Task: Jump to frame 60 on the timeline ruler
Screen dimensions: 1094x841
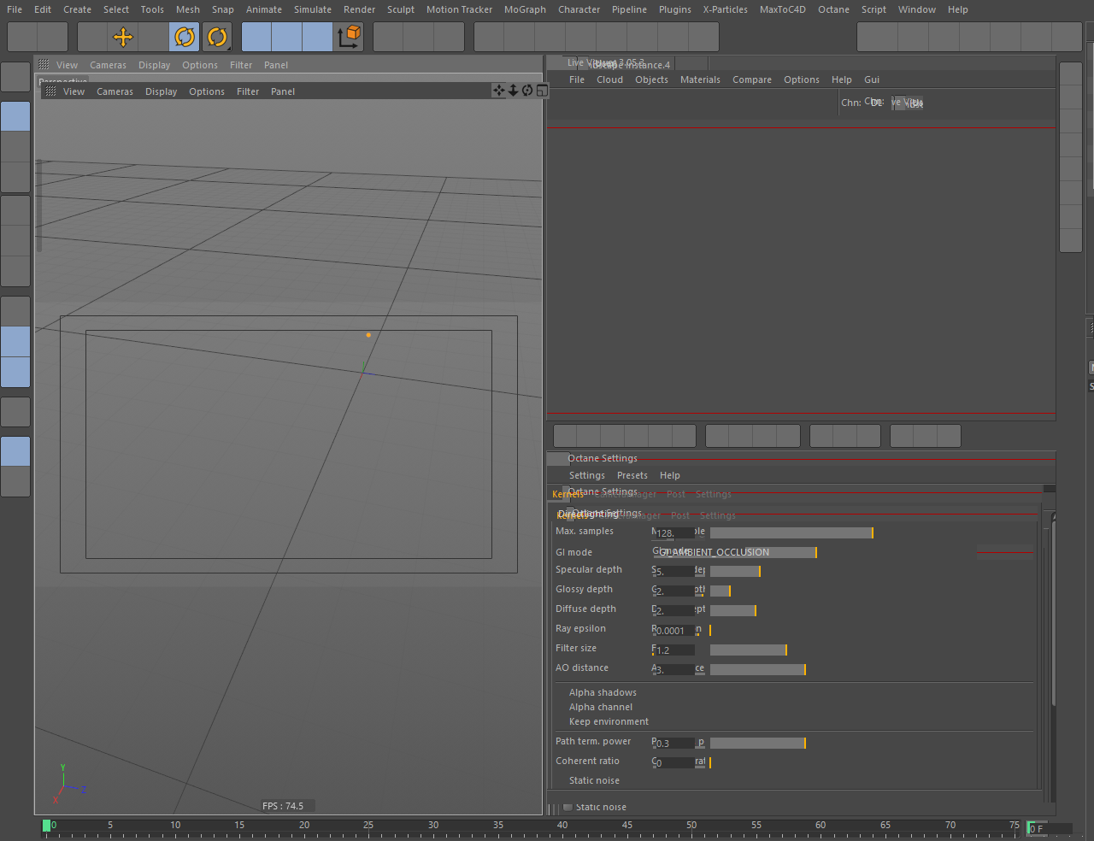Action: (x=820, y=826)
